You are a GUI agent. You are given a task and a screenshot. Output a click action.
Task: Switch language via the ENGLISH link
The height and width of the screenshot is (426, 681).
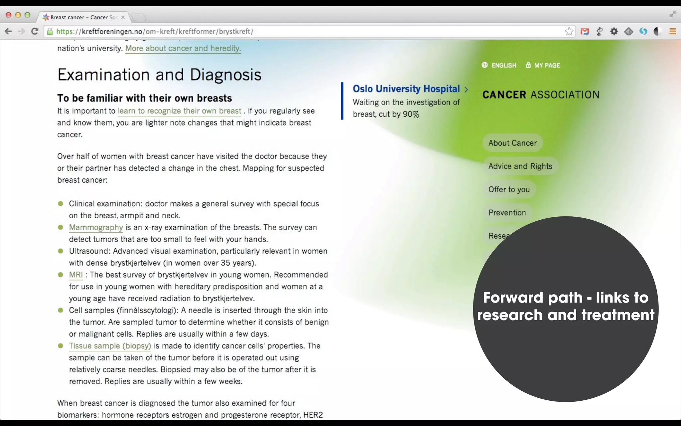coord(504,65)
